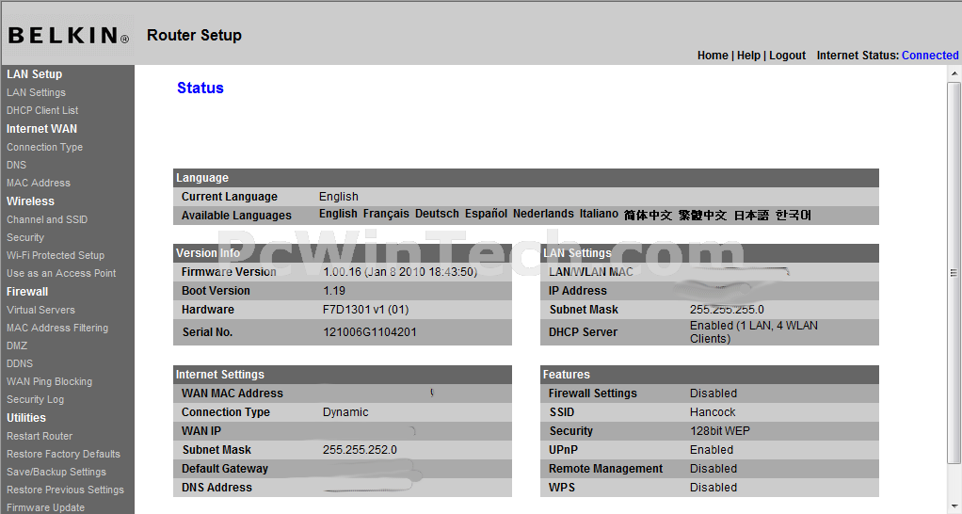Image resolution: width=962 pixels, height=514 pixels.
Task: Click the Status page heading
Action: 200,88
